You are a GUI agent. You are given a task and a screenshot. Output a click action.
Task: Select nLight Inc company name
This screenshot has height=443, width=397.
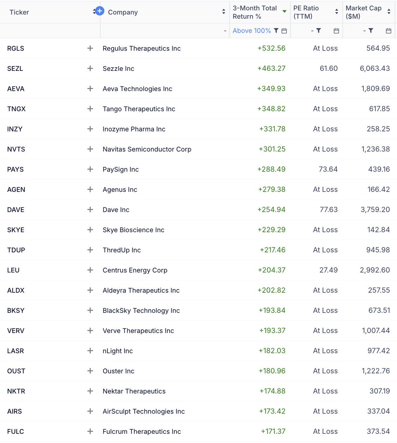(118, 351)
